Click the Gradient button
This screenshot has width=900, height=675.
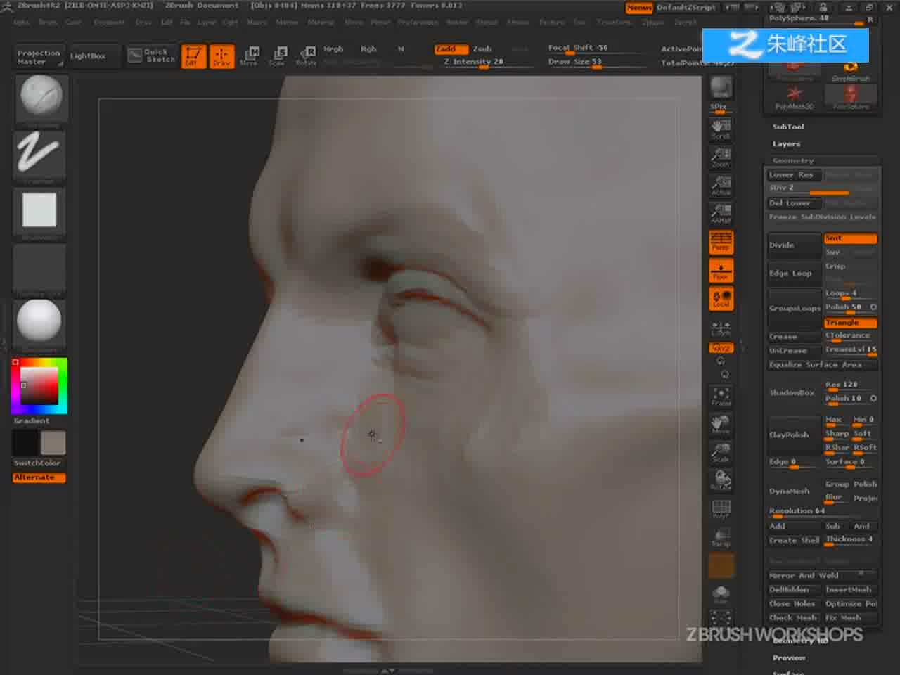[x=32, y=420]
